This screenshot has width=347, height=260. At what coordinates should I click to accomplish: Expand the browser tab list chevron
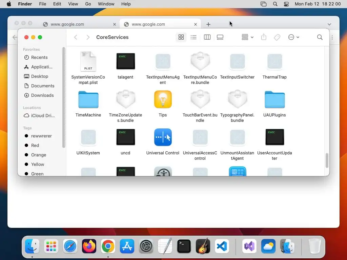tap(329, 24)
